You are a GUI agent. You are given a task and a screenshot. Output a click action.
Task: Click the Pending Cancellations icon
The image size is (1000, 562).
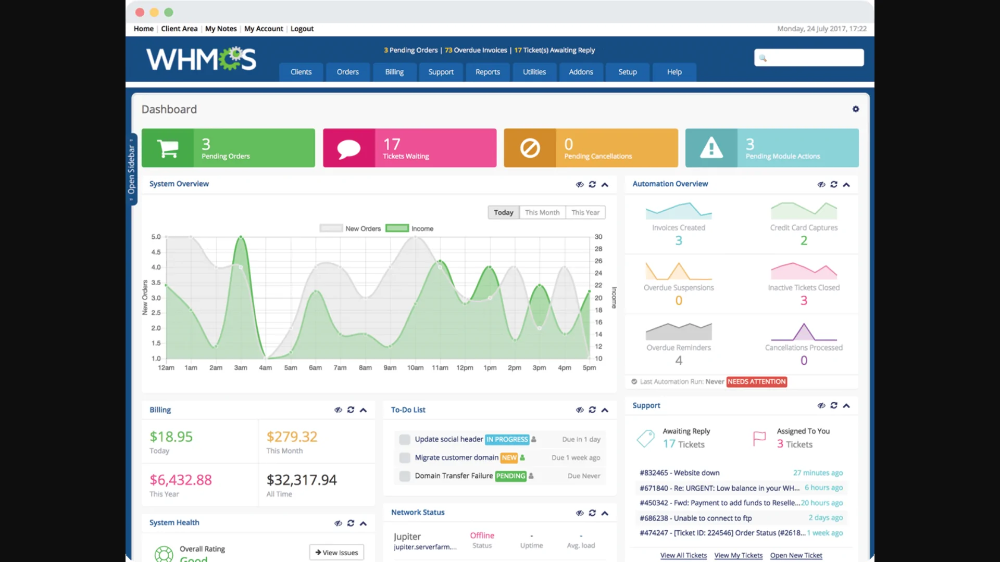click(530, 148)
